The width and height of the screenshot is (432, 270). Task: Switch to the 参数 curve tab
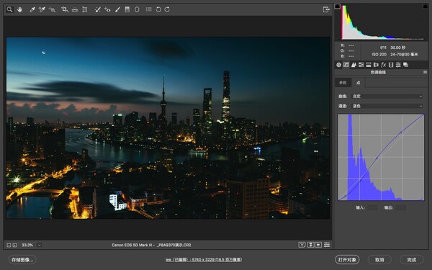343,83
